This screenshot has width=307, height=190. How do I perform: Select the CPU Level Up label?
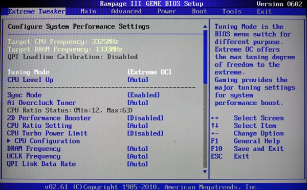30,80
